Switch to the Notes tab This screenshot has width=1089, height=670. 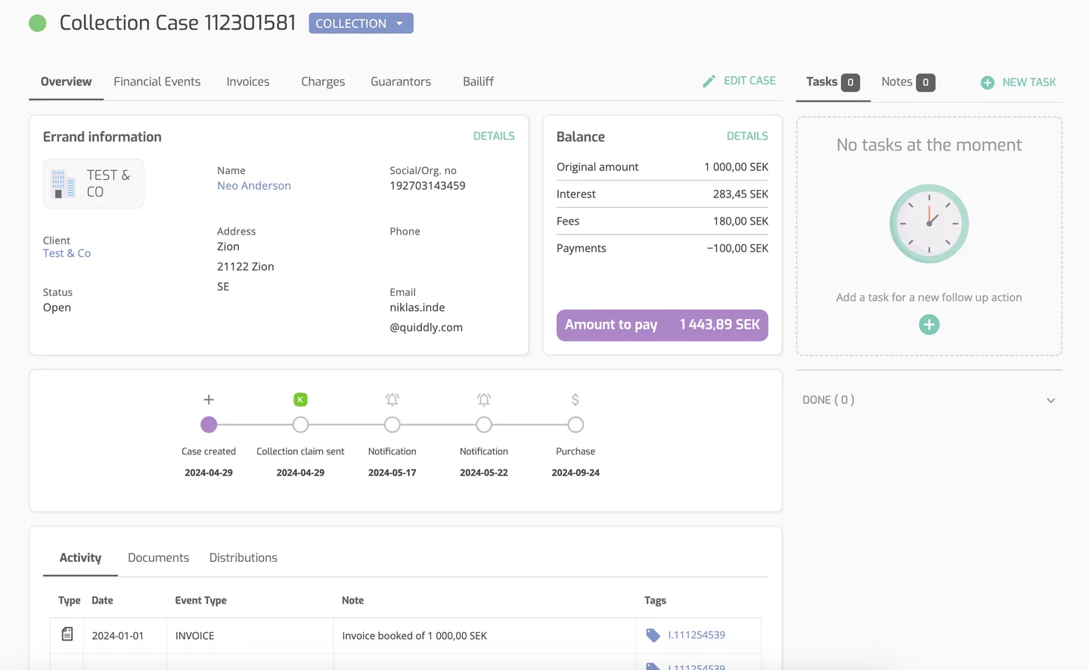(908, 82)
